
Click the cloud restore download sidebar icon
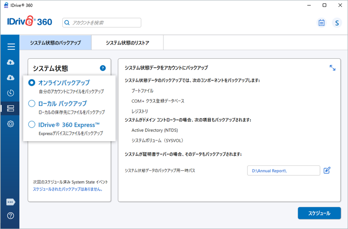(x=11, y=77)
